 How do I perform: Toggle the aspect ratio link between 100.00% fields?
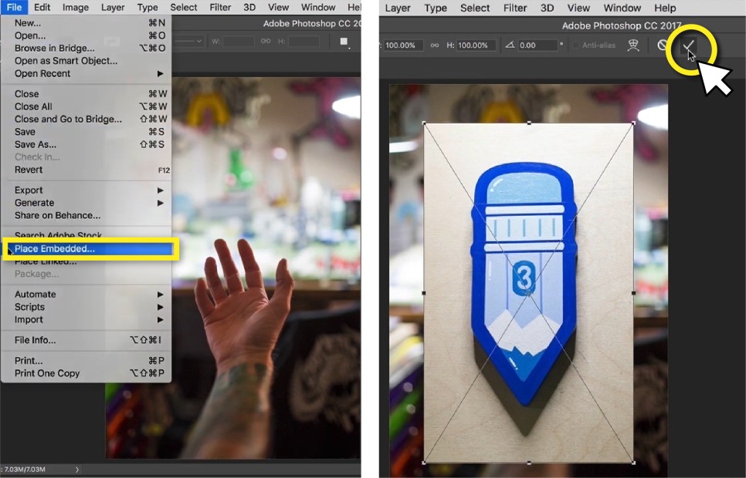click(434, 45)
